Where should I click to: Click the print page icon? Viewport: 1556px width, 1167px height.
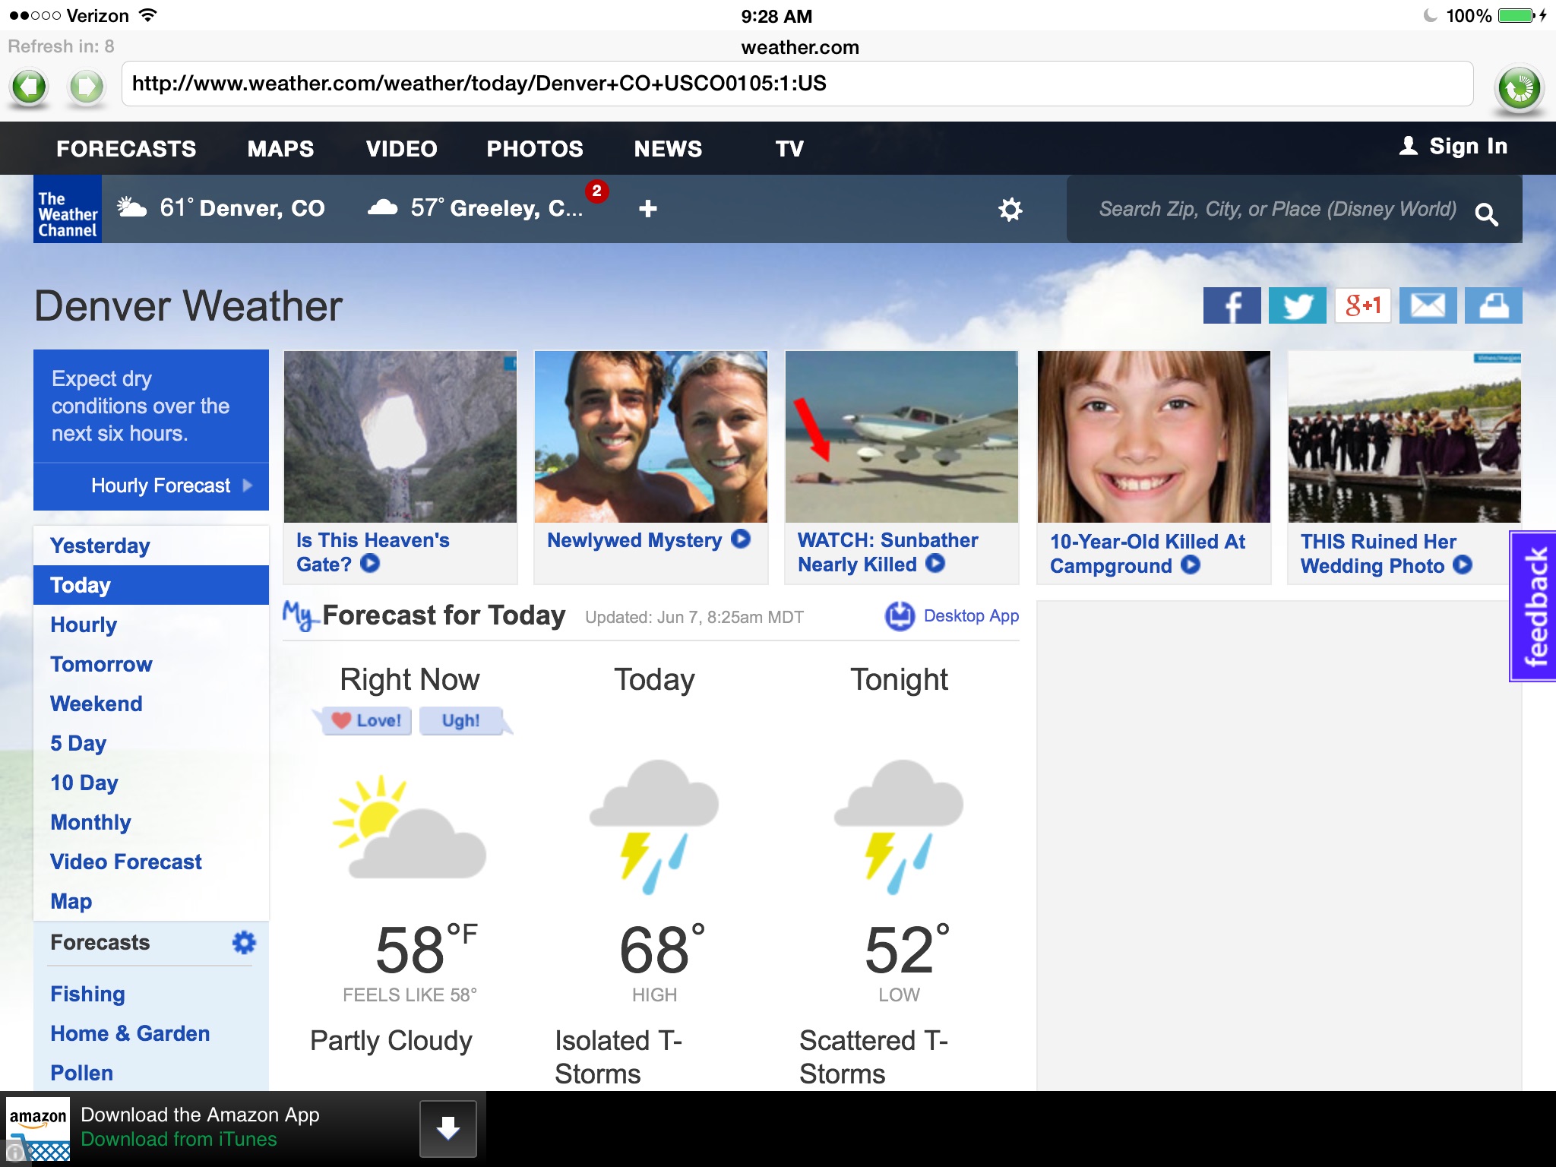1493,305
